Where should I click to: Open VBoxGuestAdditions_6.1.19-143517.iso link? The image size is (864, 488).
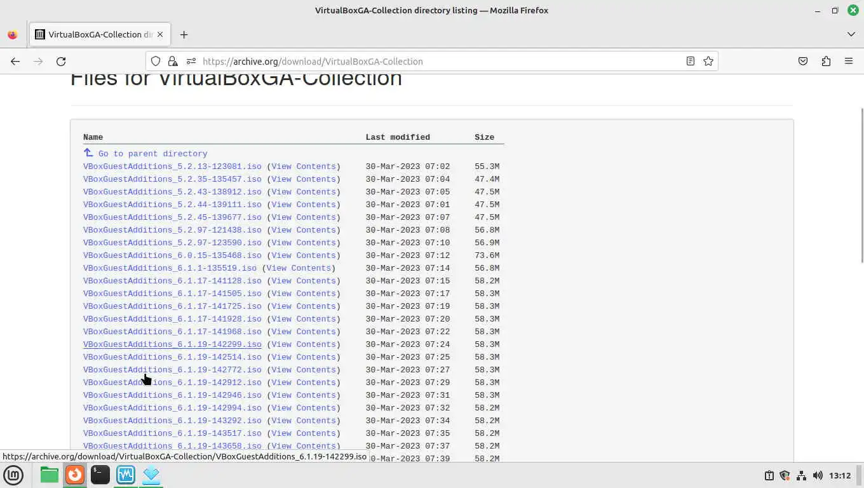172,433
